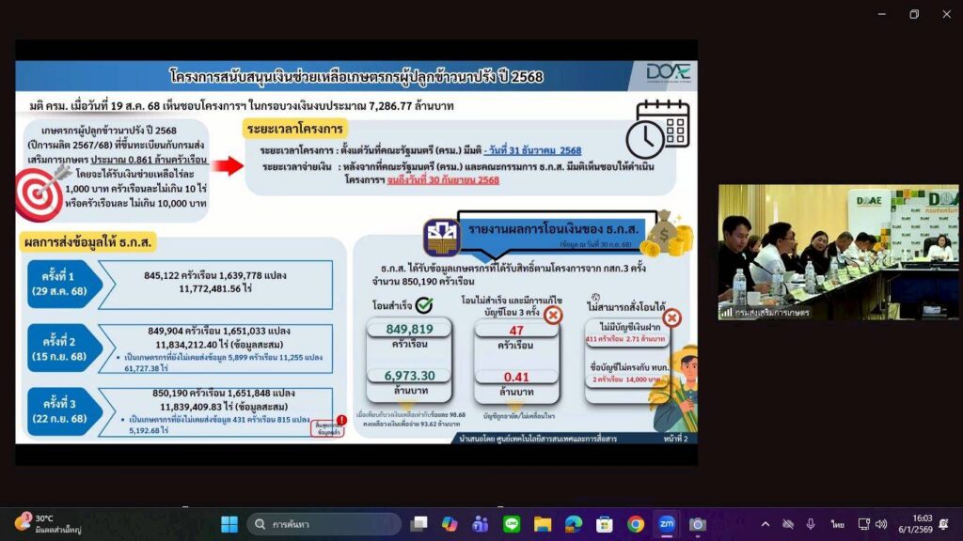Open the weather widget showing 30°C
This screenshot has height=541, width=963.
[x=38, y=523]
